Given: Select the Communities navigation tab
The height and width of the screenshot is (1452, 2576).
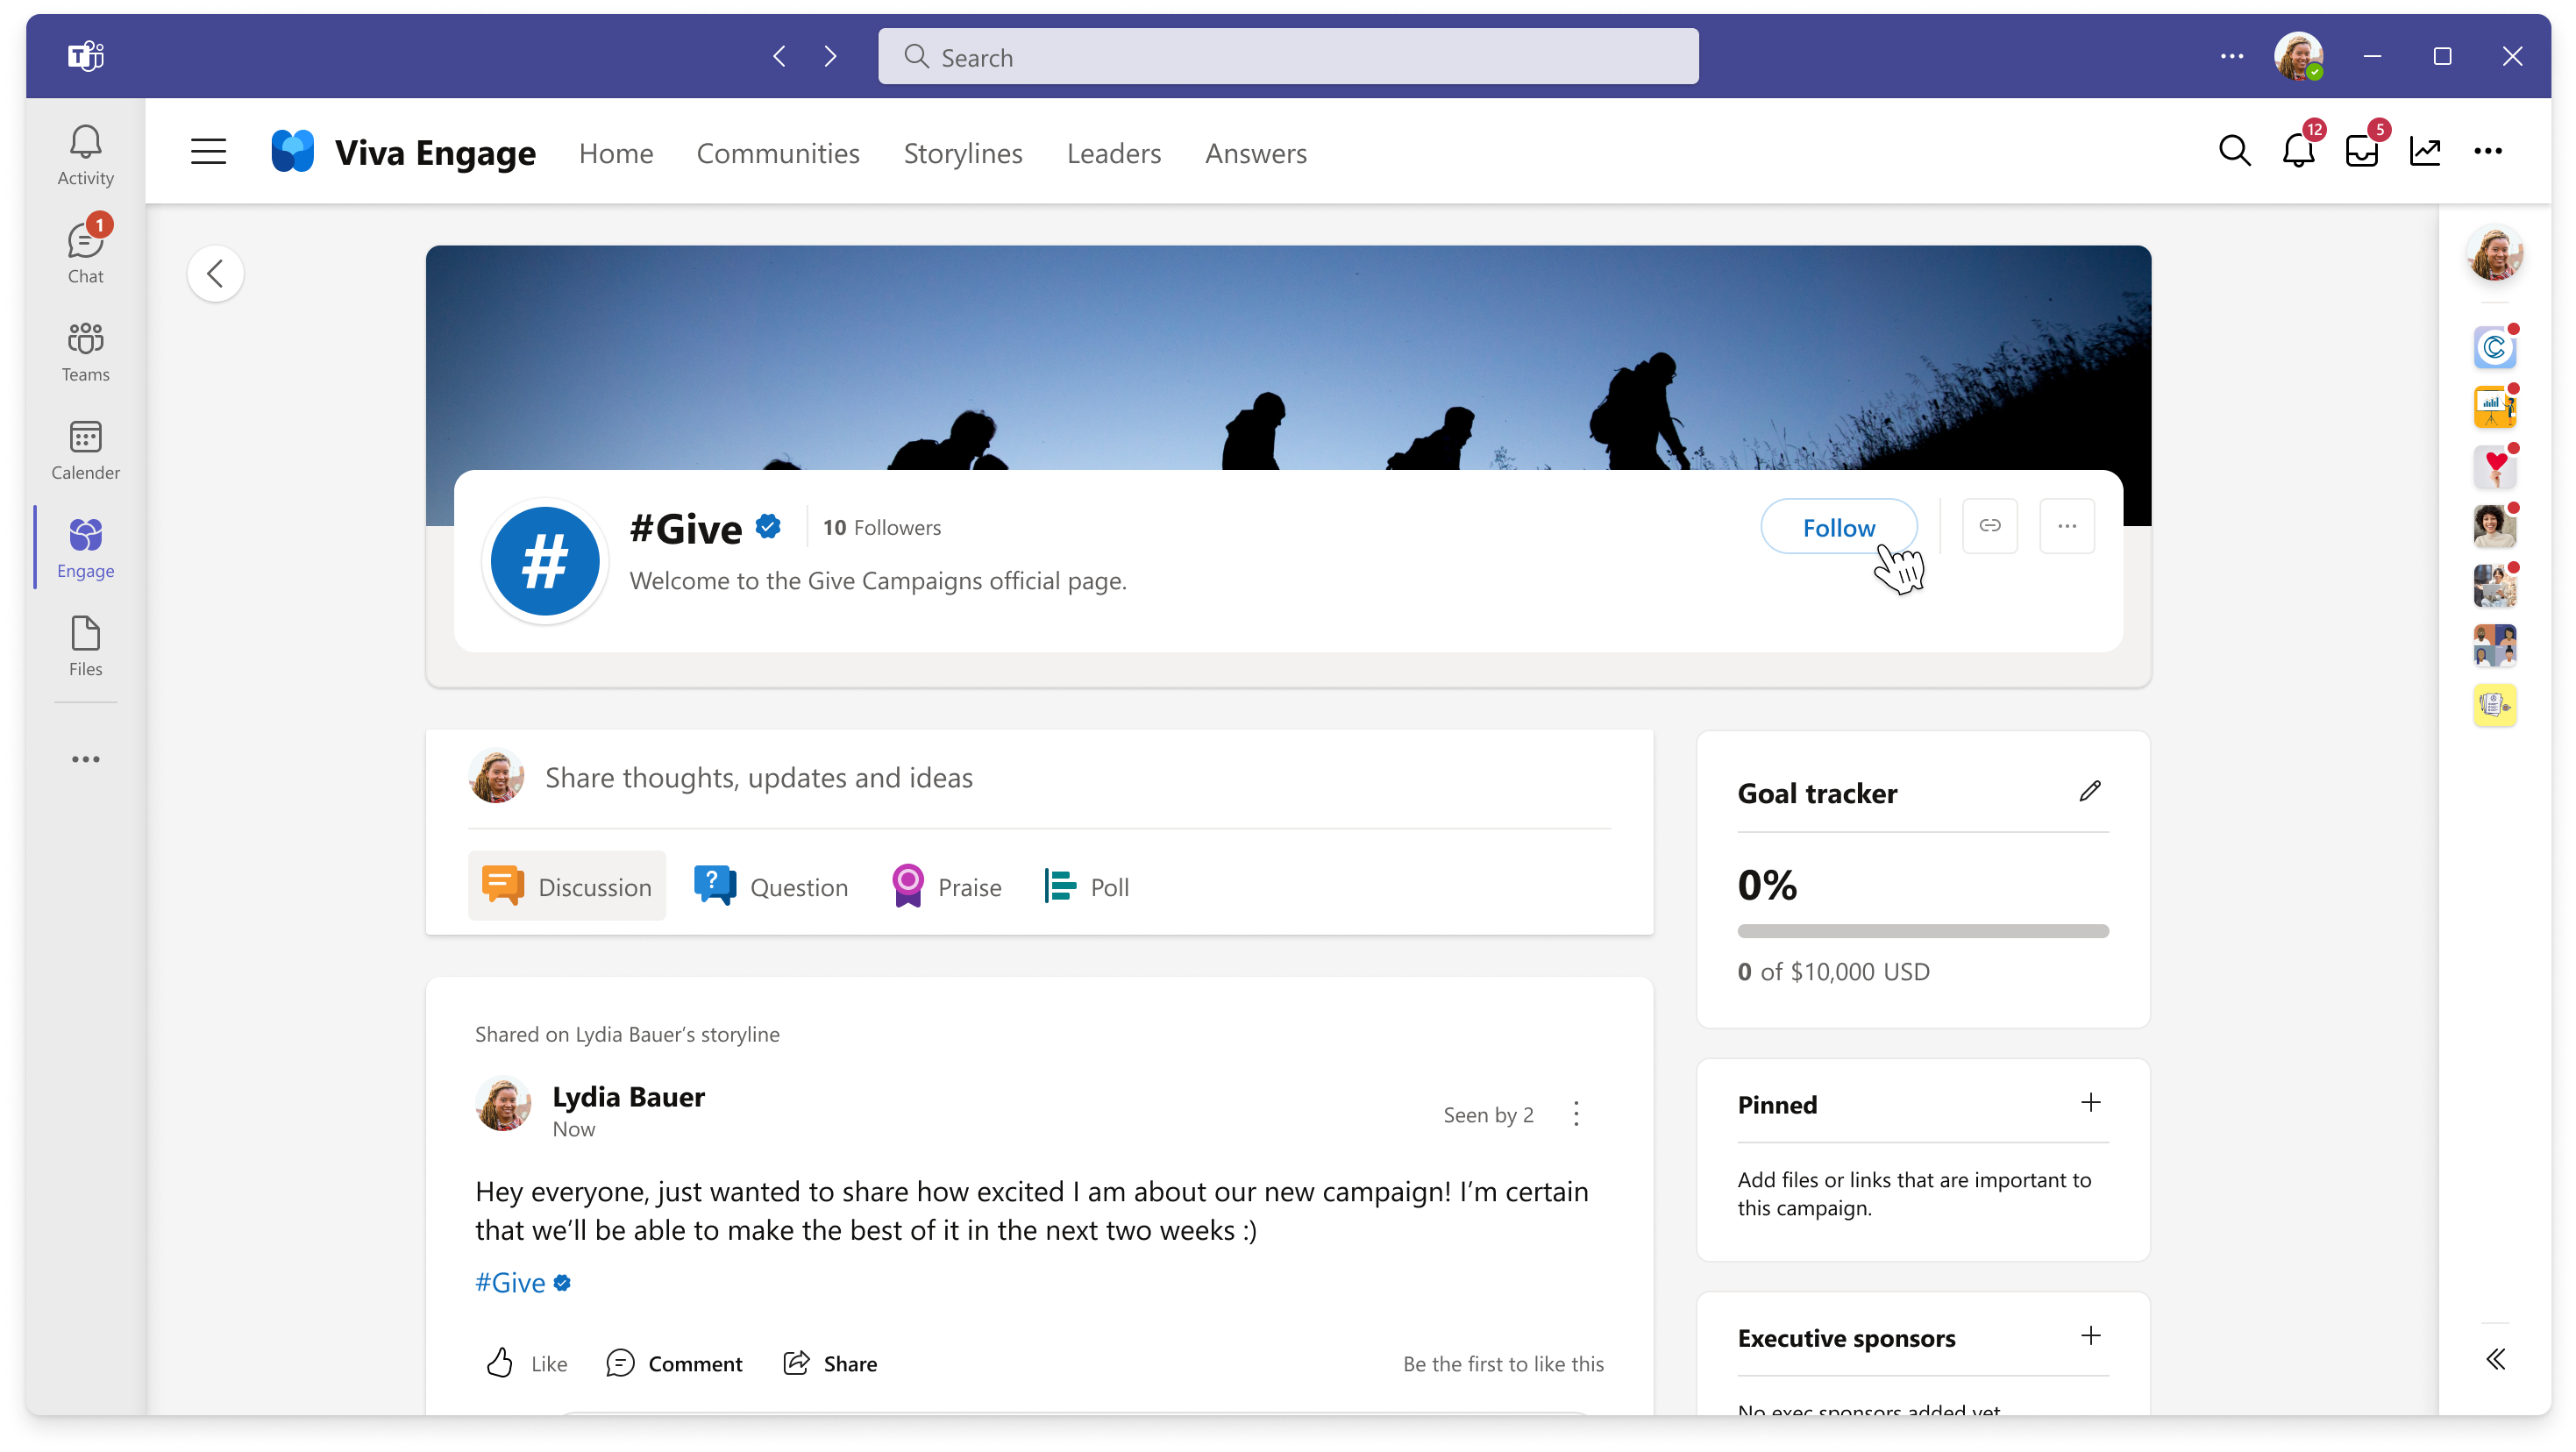Looking at the screenshot, I should point(779,152).
